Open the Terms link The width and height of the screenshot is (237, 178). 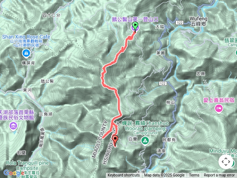(194, 175)
